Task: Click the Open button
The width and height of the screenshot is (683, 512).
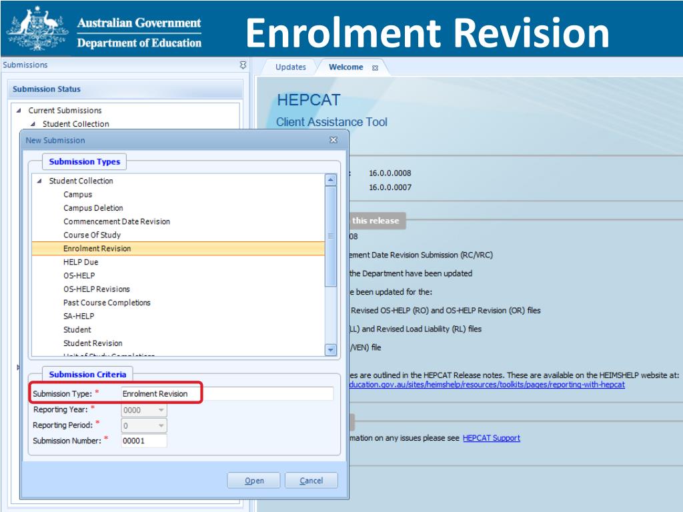Action: [254, 481]
